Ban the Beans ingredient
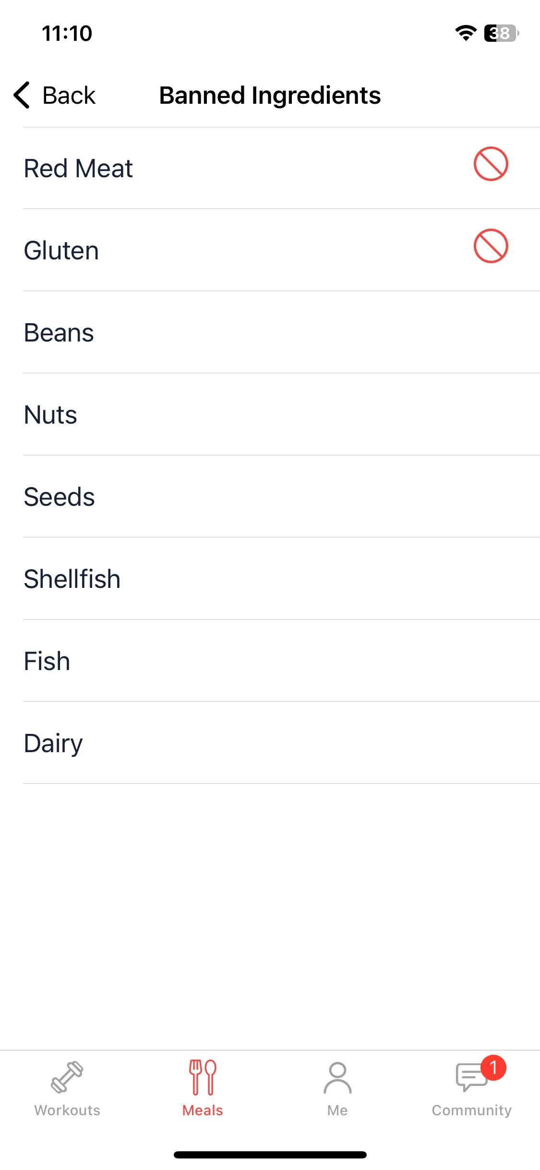The height and width of the screenshot is (1170, 540). pos(281,332)
